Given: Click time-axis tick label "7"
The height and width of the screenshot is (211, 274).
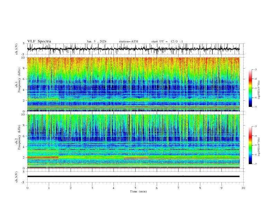Looking at the screenshot, I should point(179,188).
